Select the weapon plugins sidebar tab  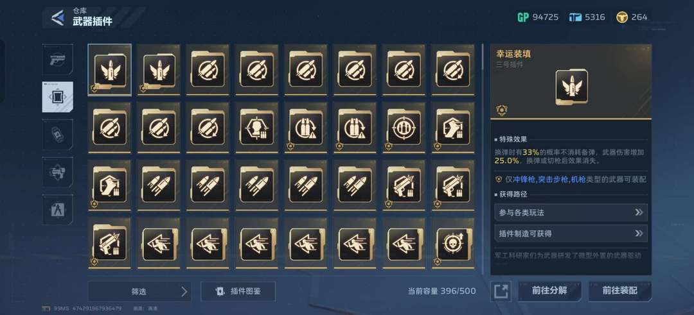(x=58, y=97)
